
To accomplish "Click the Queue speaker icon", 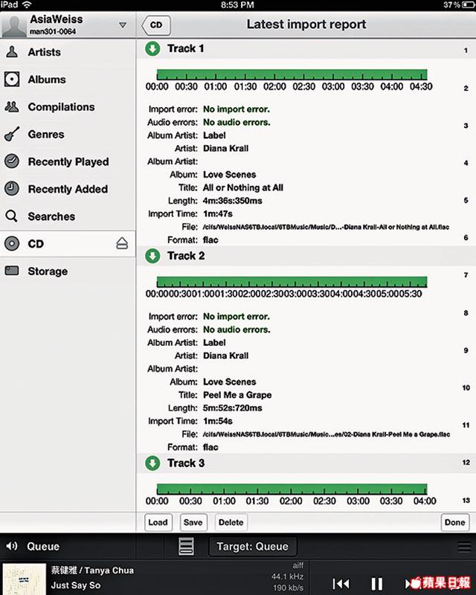I will click(x=12, y=546).
